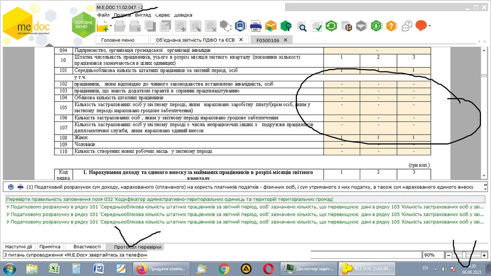Click the table calculator icon in toolbar
491x276 pixels.
pos(346,26)
